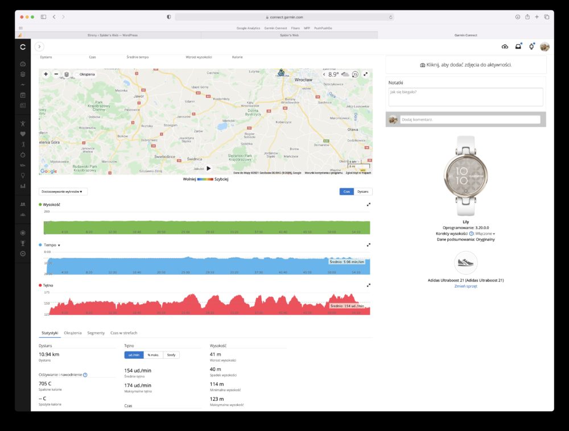Zoom out on the map
The height and width of the screenshot is (431, 569).
56,74
